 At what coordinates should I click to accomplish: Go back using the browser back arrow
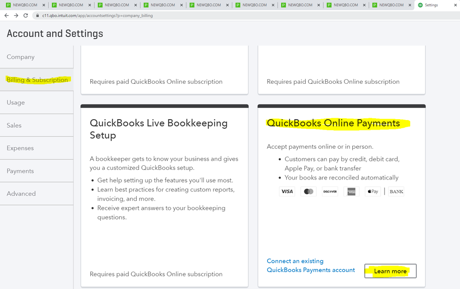click(6, 16)
